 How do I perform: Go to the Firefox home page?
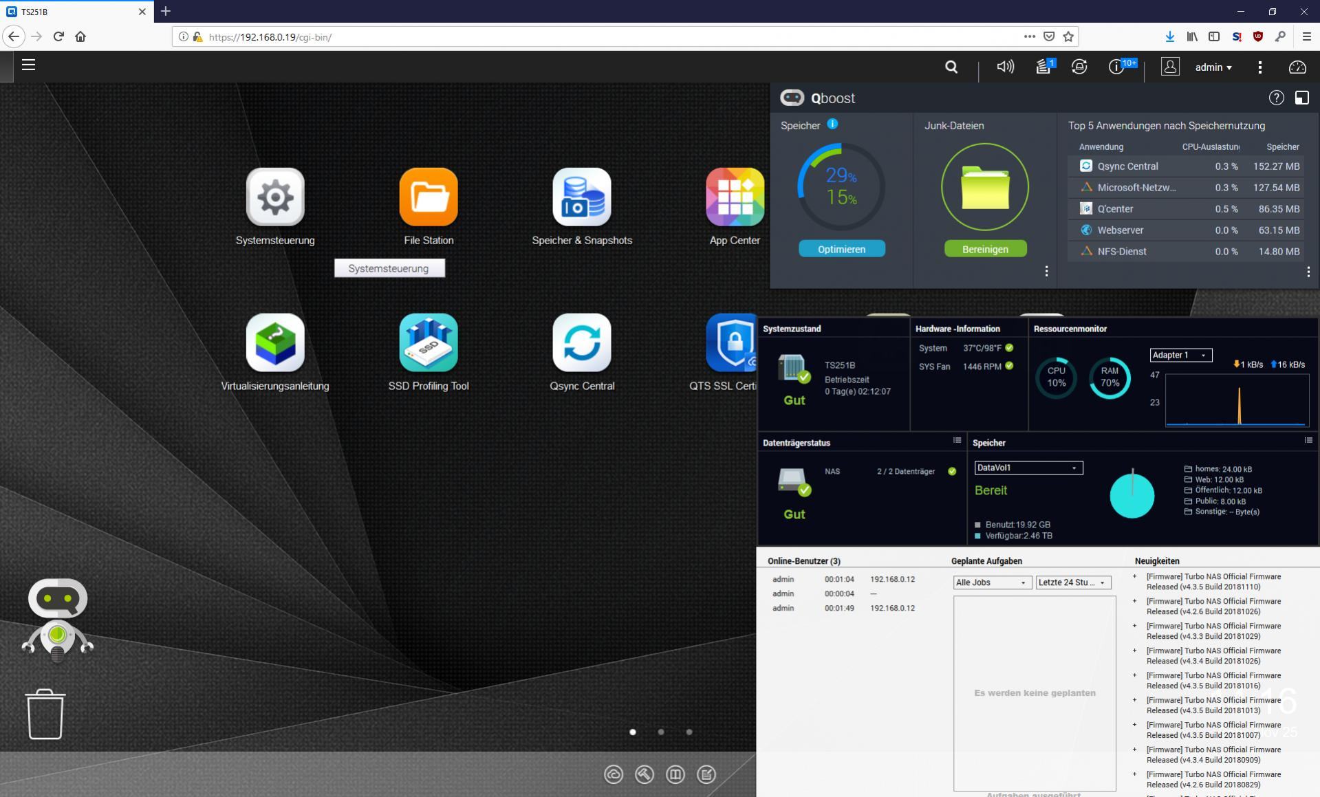[80, 36]
